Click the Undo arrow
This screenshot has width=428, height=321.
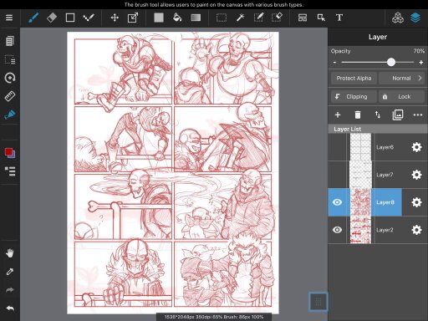(10, 308)
